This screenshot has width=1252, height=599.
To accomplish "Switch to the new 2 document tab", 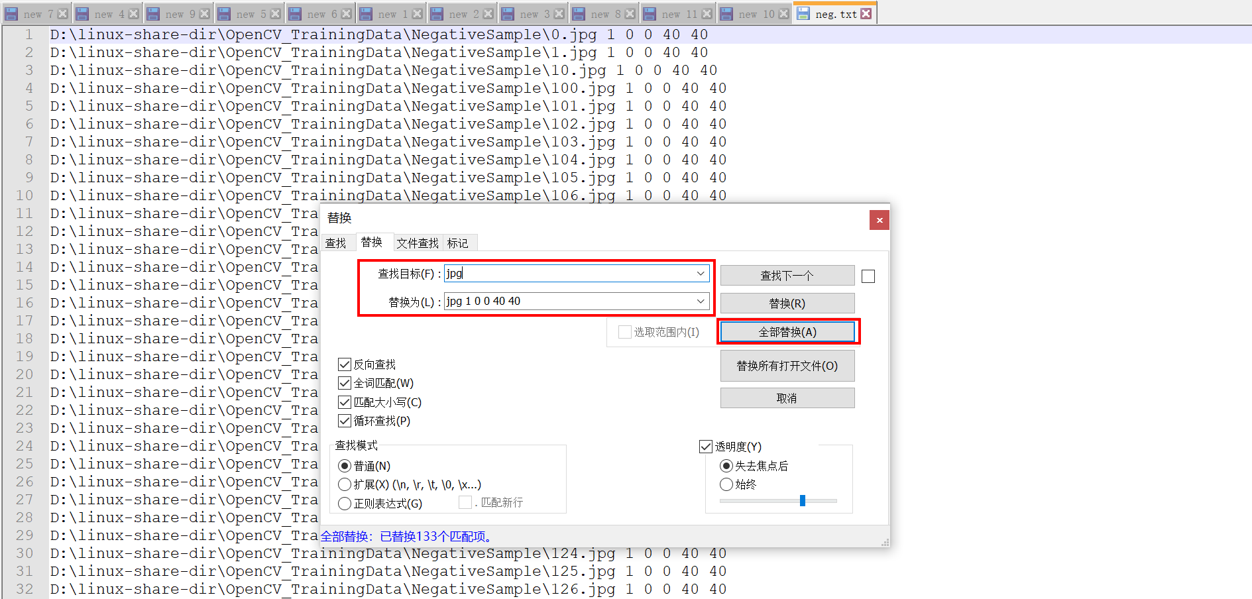I will pos(463,14).
